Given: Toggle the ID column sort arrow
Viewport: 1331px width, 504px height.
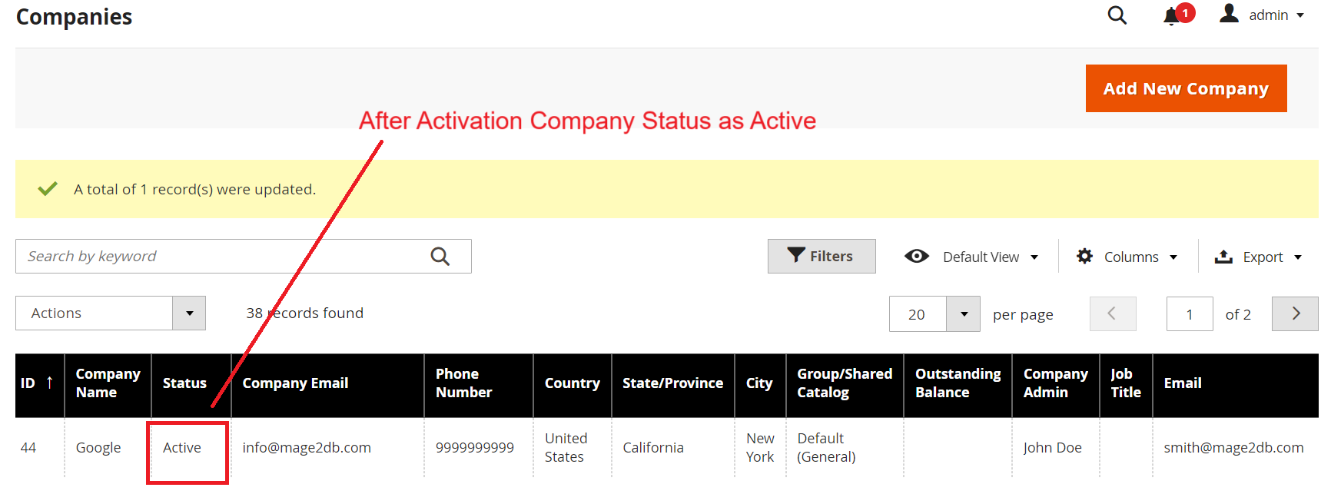Looking at the screenshot, I should tap(48, 382).
